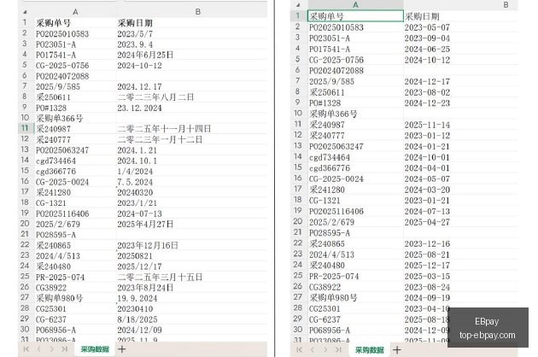Go to previous sheet in right spreadsheet

(x=313, y=350)
